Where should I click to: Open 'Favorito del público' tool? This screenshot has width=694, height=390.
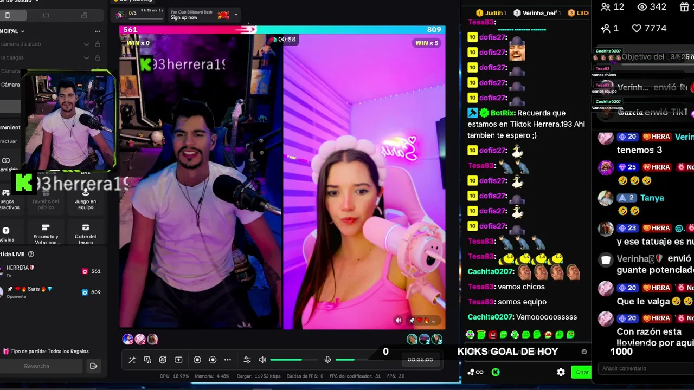click(x=46, y=199)
